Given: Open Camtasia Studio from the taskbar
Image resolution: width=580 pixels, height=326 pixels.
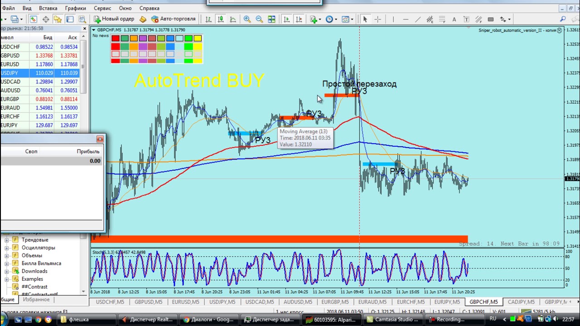Looking at the screenshot, I should pos(393,320).
